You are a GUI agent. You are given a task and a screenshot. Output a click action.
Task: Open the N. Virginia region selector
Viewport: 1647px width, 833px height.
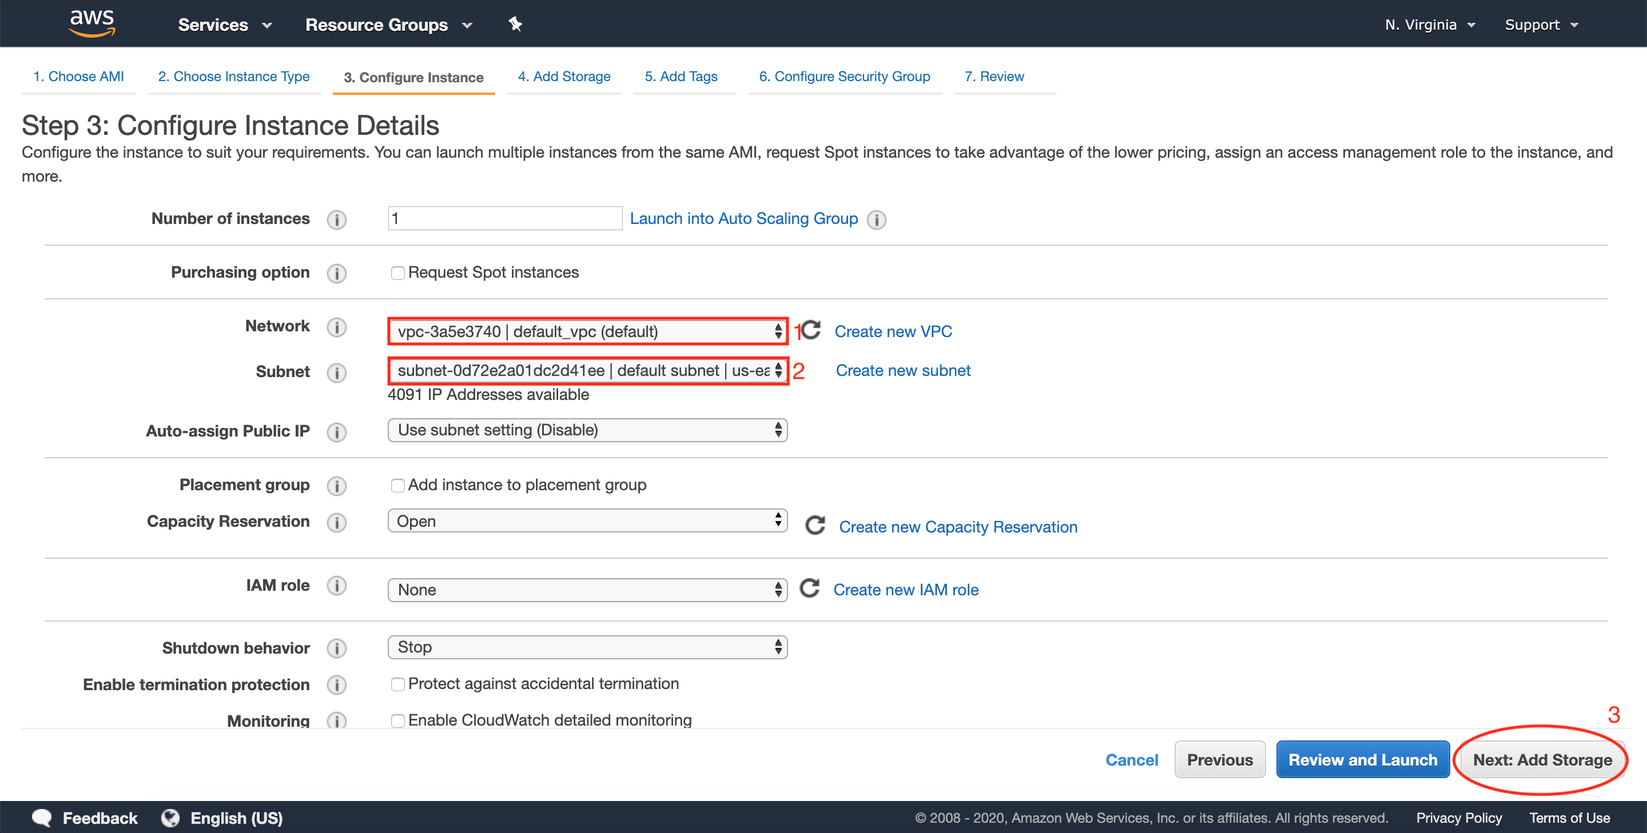pos(1430,25)
